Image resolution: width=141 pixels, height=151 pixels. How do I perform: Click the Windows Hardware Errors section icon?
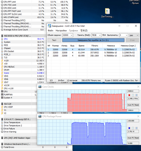[x=2, y=144]
